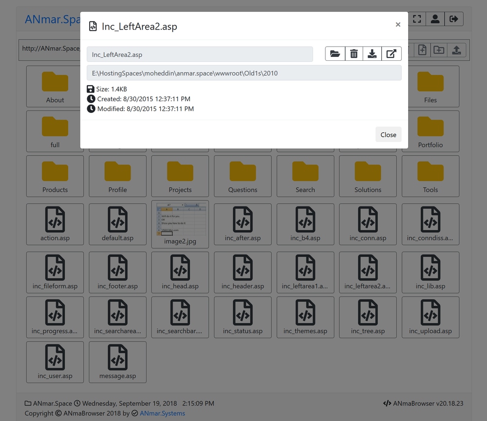Delete the file using the trash icon

354,54
